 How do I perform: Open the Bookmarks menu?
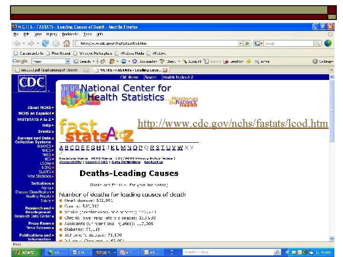pyautogui.click(x=70, y=34)
